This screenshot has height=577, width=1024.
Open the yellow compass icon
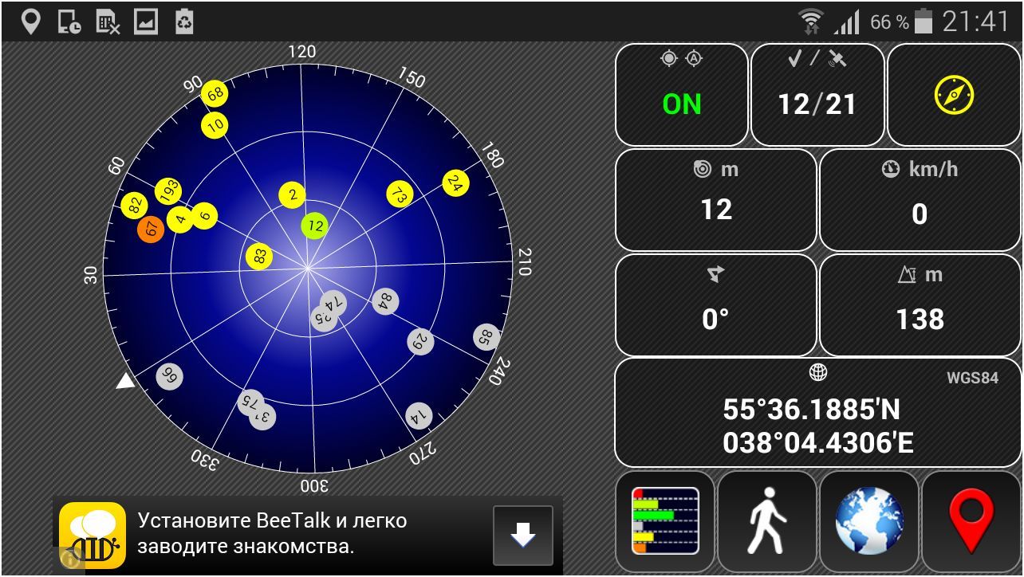point(954,95)
